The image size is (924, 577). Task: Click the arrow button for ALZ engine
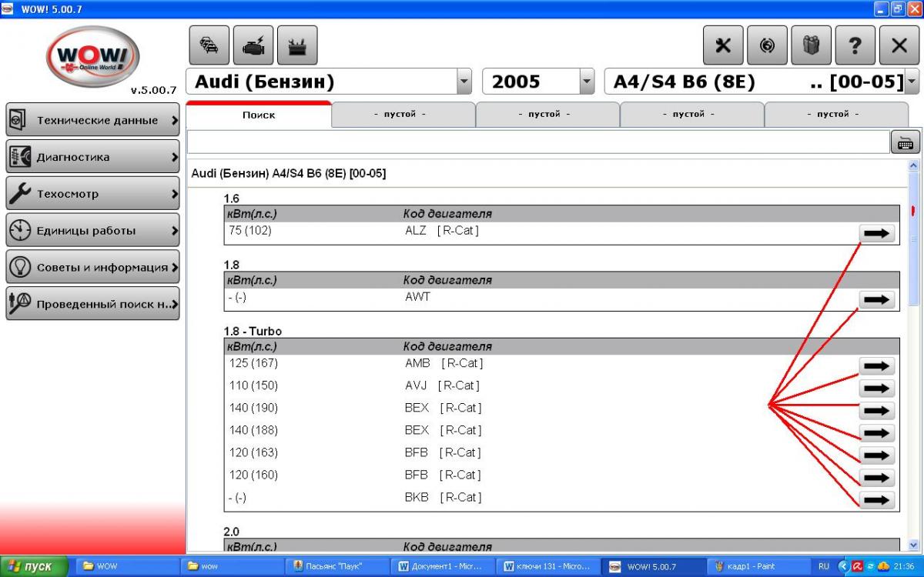coord(876,233)
